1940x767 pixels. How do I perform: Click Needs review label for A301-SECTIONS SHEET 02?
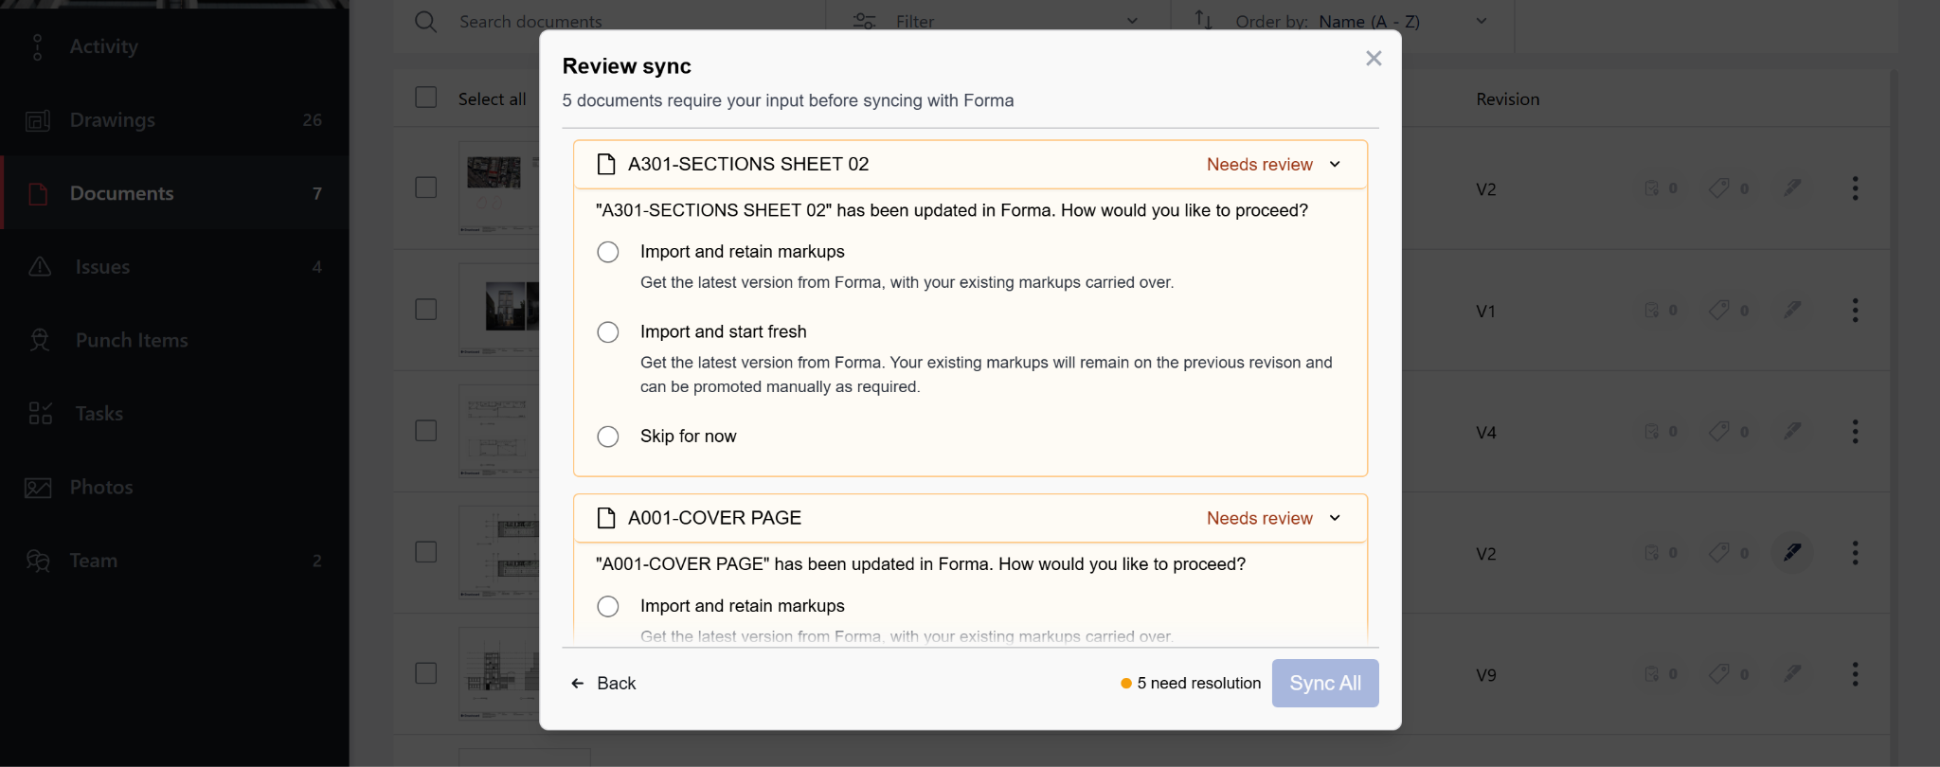point(1259,165)
